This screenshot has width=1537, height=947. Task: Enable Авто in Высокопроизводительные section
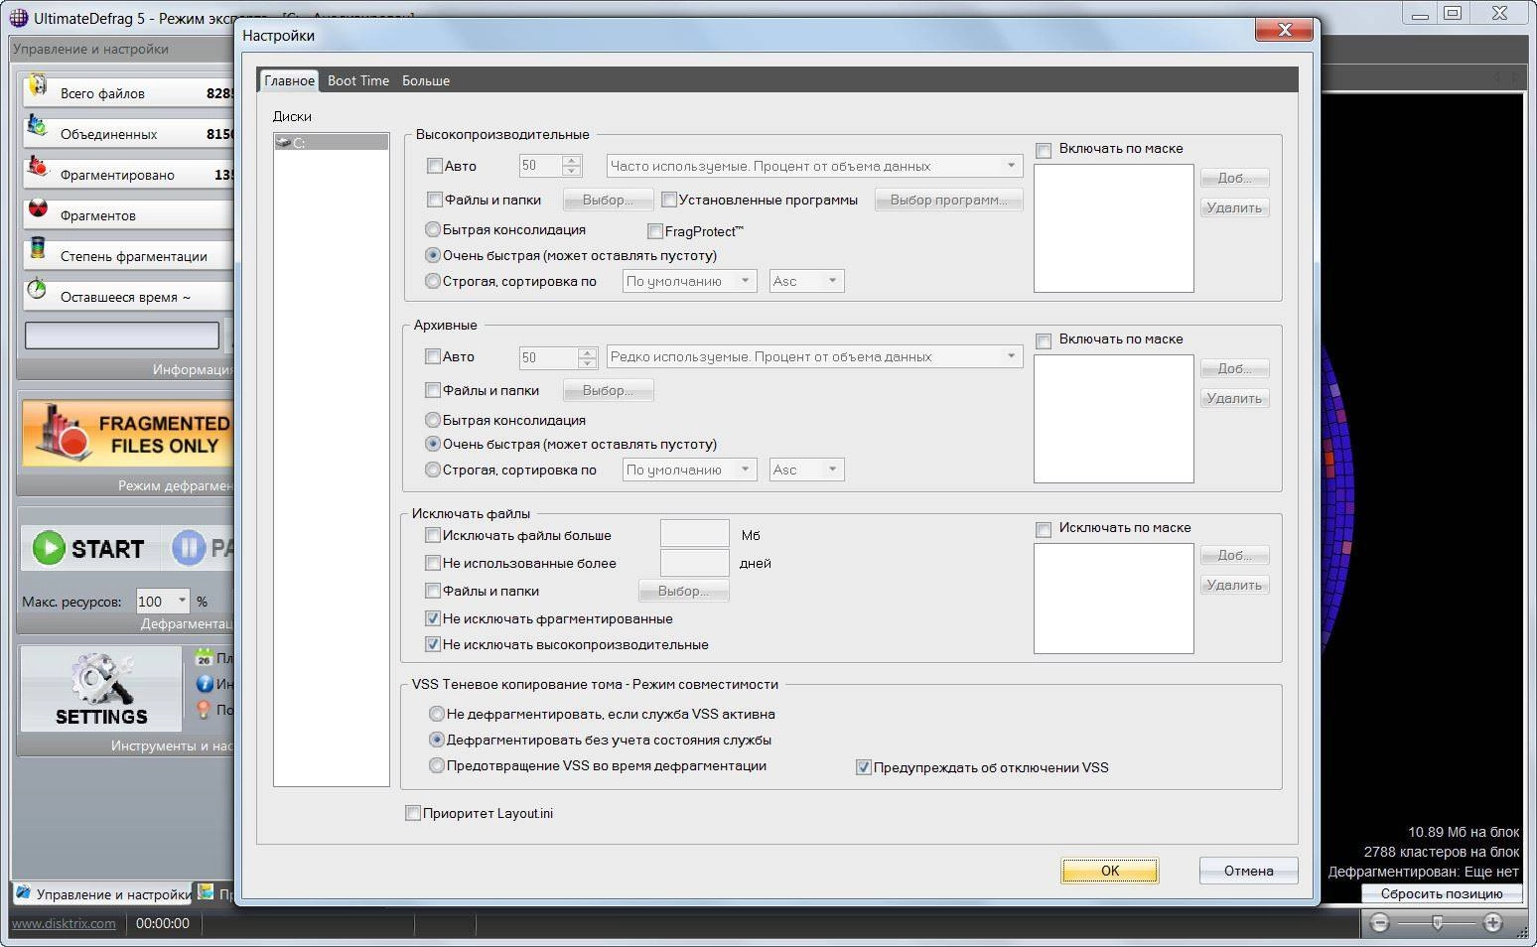coord(434,166)
